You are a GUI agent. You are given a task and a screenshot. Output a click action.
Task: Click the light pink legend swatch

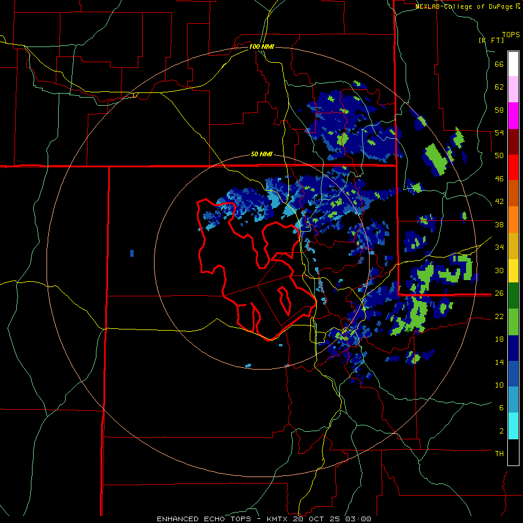pos(513,89)
